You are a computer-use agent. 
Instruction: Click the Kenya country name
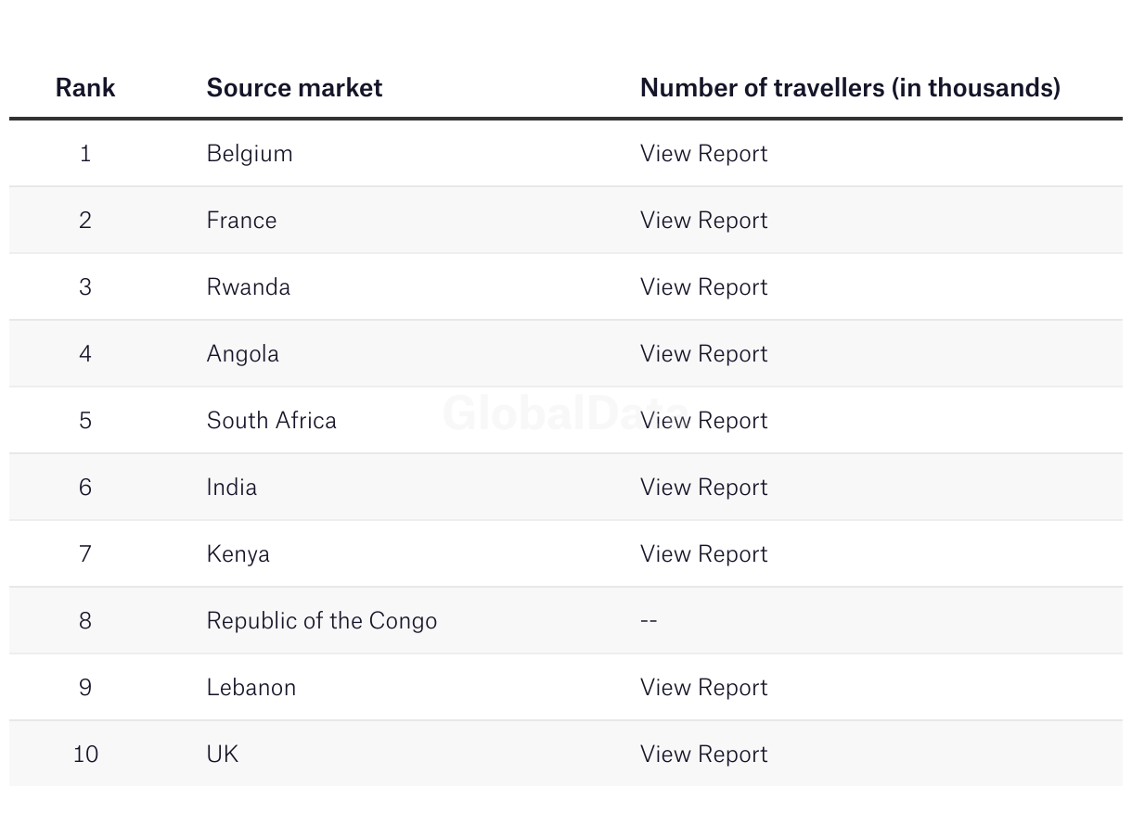point(238,554)
